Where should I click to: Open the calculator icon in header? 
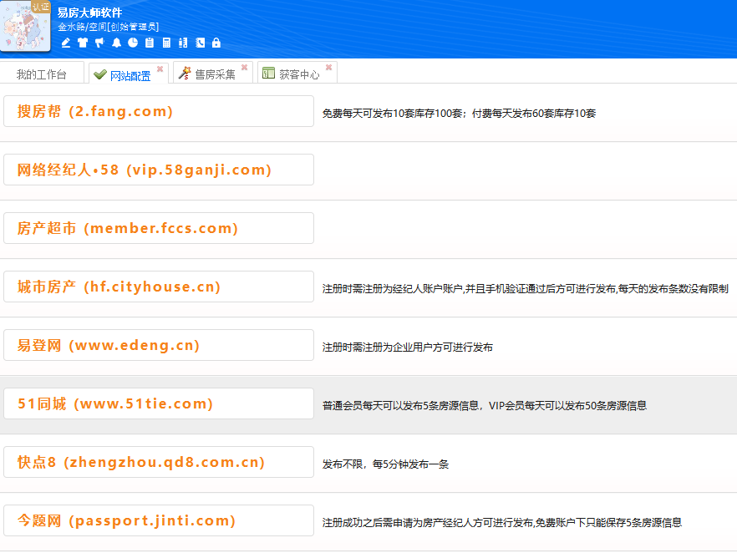pos(166,43)
